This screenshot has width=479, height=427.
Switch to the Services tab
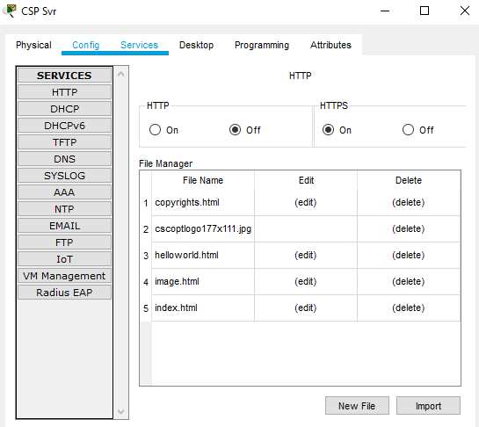(x=139, y=45)
